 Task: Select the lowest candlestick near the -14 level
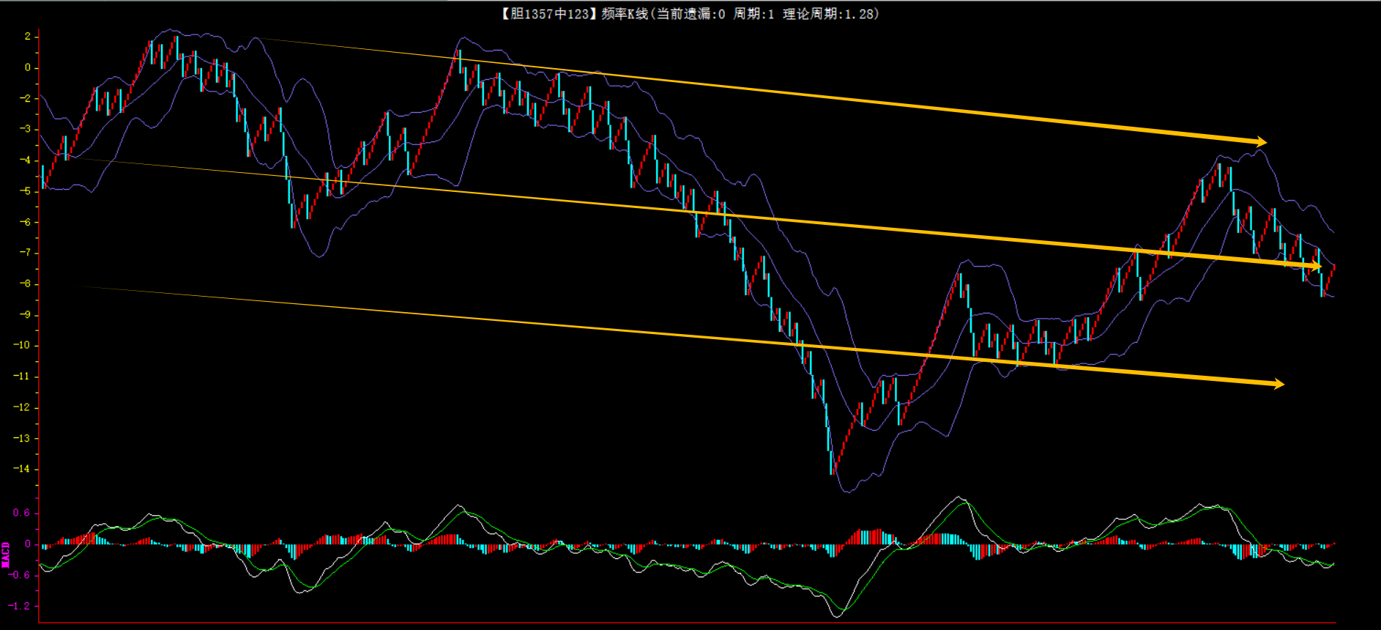click(833, 460)
